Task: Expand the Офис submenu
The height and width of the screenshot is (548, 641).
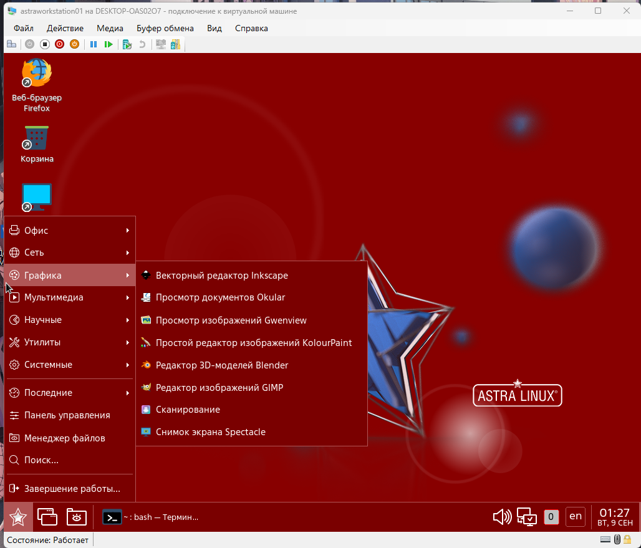Action: [x=70, y=230]
